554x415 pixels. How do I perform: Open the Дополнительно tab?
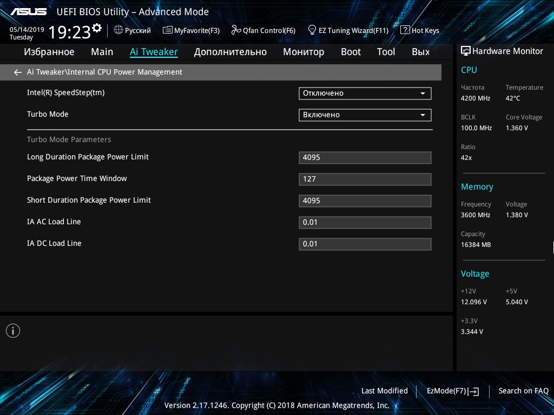tap(230, 52)
